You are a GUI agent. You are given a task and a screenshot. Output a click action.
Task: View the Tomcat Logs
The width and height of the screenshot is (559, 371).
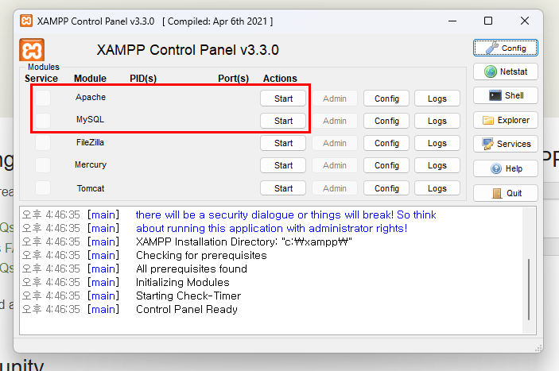437,188
